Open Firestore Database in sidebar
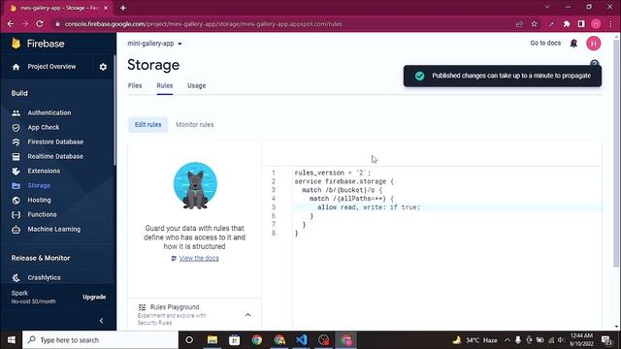The width and height of the screenshot is (621, 349). (55, 143)
